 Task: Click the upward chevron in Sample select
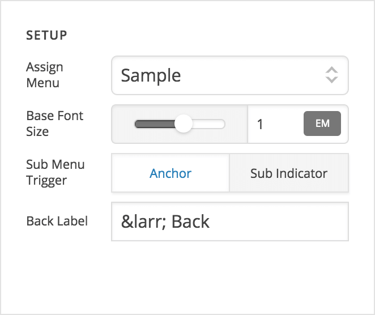331,70
